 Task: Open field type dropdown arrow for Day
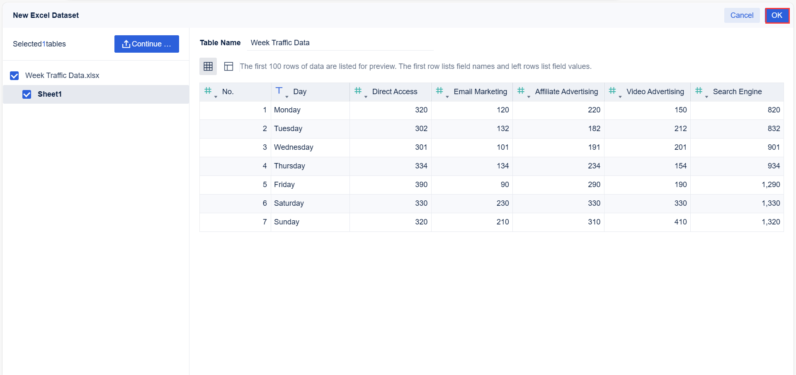287,97
